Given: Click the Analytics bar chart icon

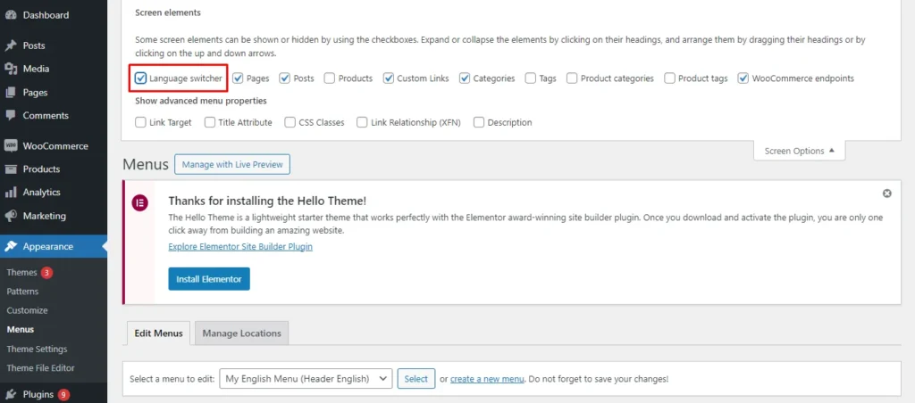Looking at the screenshot, I should point(11,193).
